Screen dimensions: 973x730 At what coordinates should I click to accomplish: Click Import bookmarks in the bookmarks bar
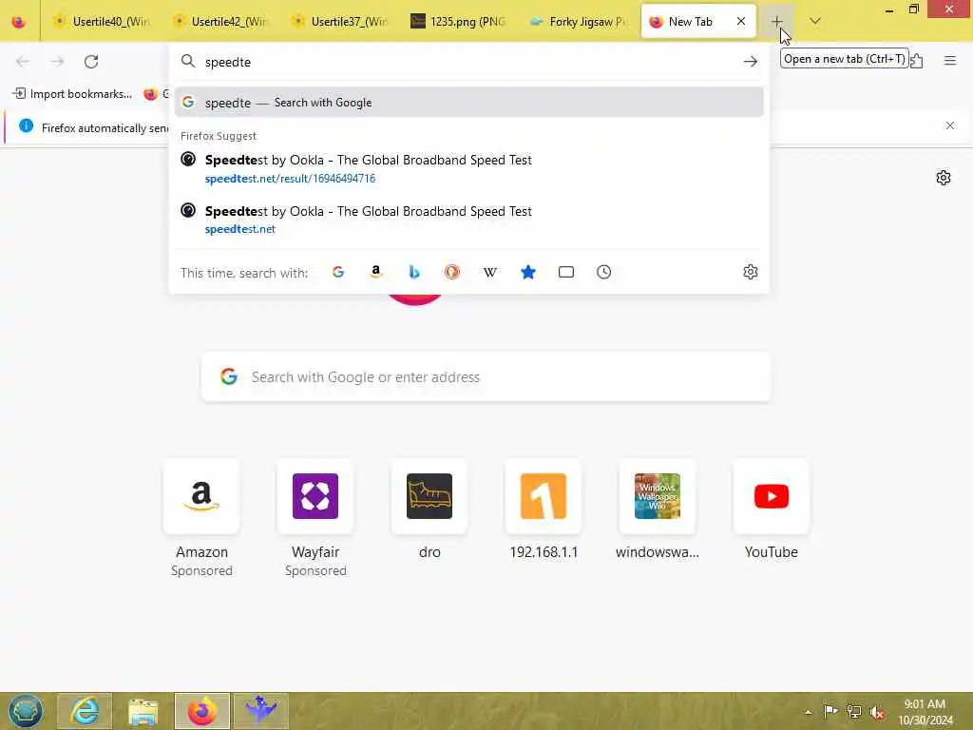click(x=72, y=94)
